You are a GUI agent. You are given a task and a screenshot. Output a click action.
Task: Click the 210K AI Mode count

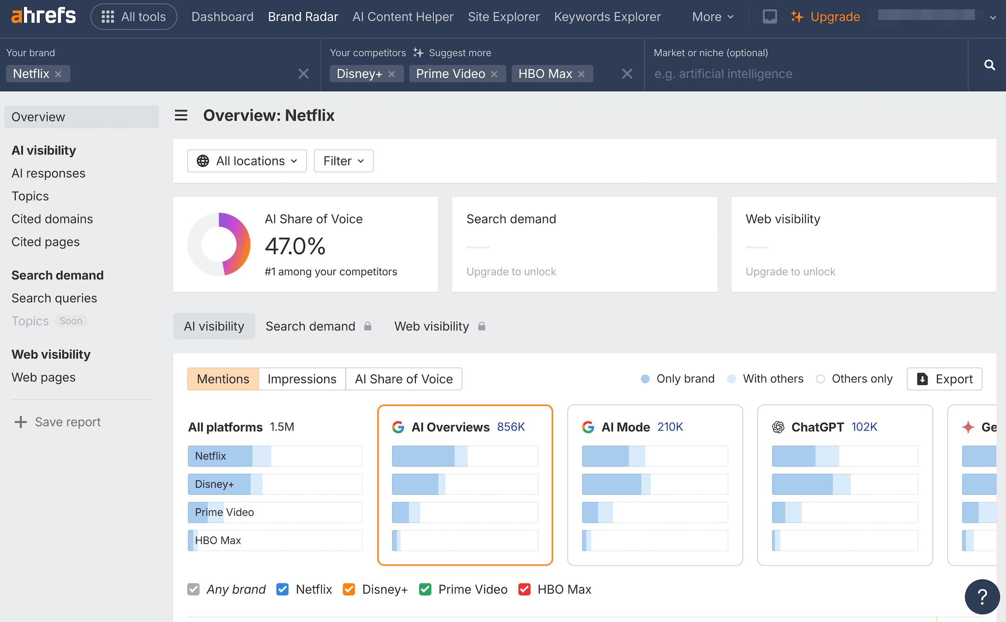pos(670,427)
